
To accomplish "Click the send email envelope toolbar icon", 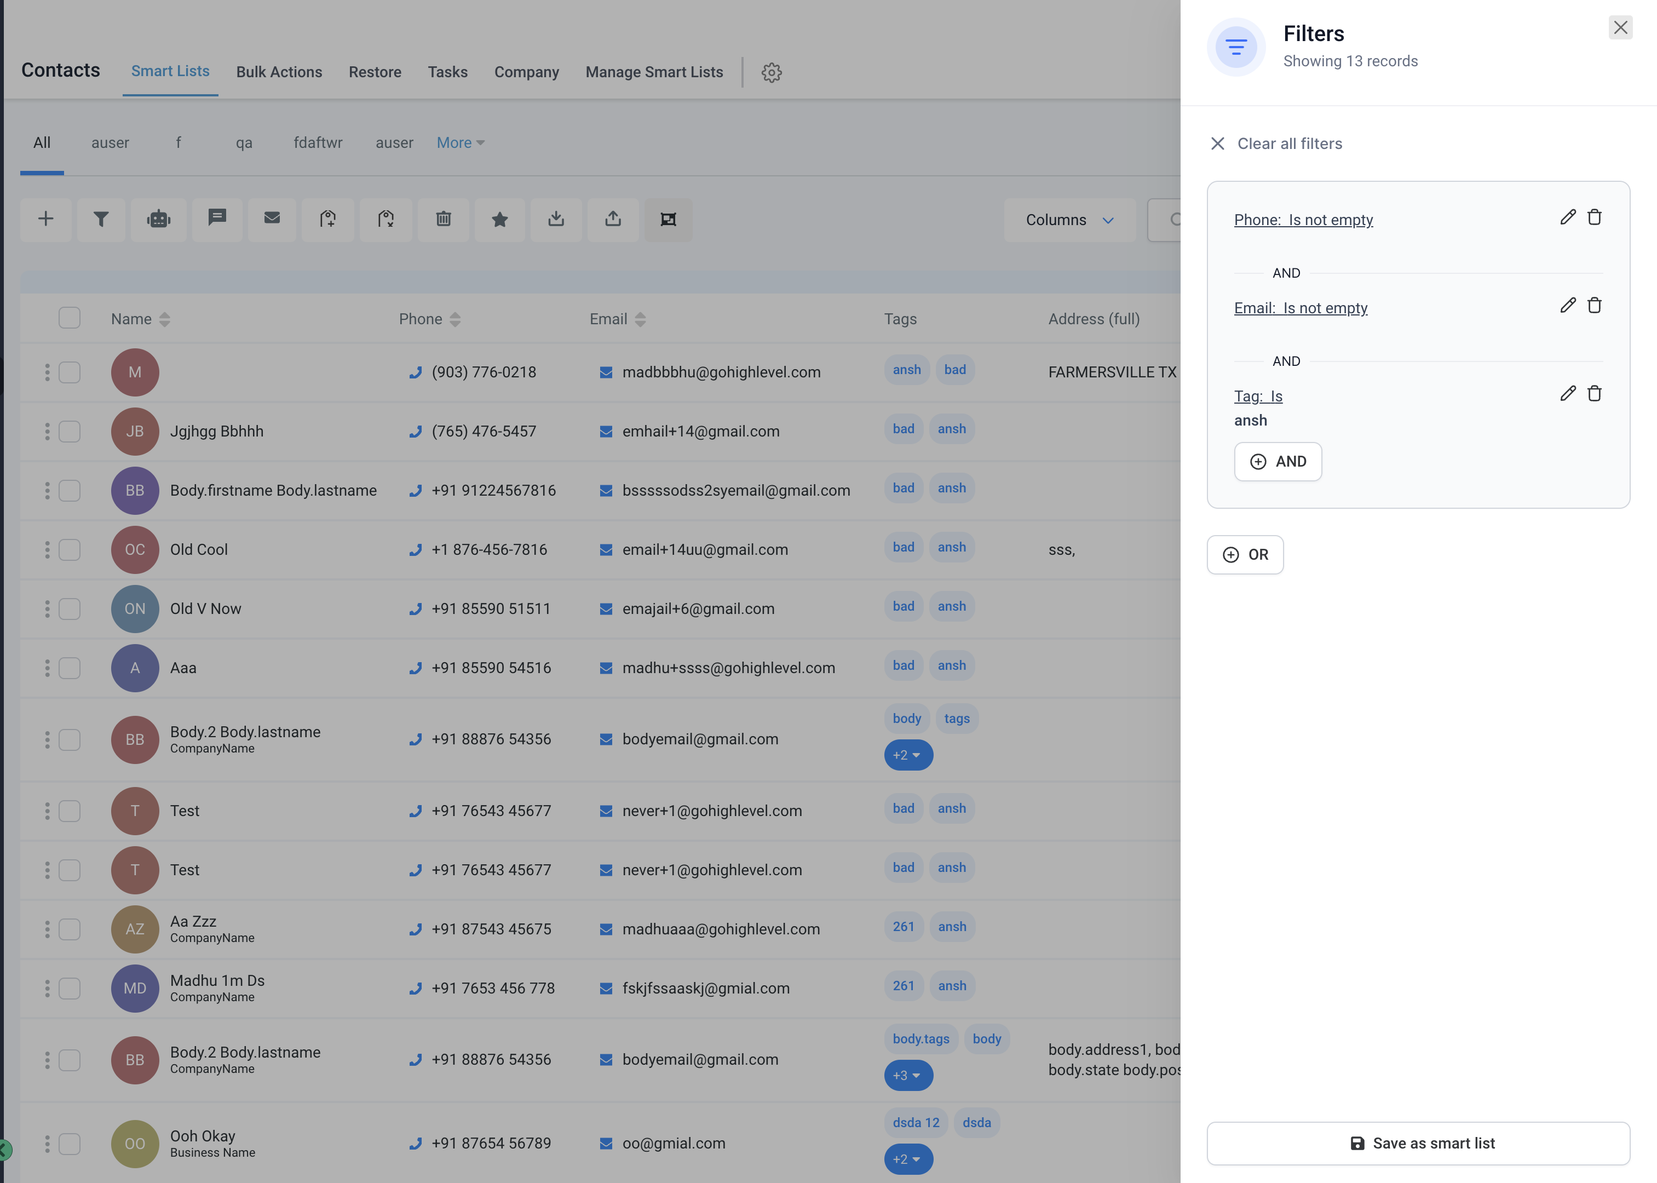I will point(272,218).
